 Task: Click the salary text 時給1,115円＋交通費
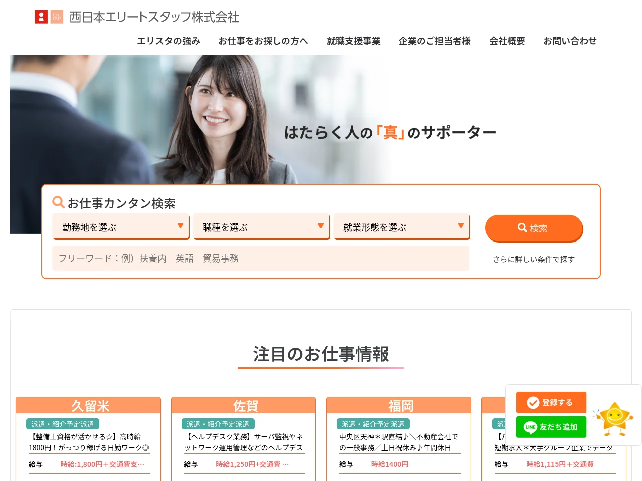pyautogui.click(x=560, y=464)
